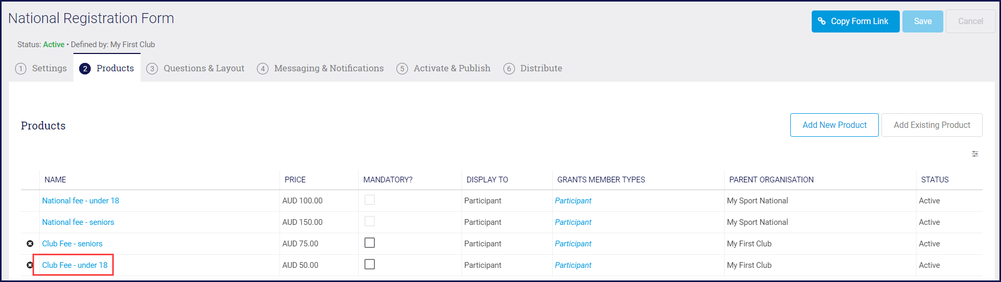Open Questions & Layout tab
This screenshot has height=282, width=1001.
pyautogui.click(x=203, y=69)
